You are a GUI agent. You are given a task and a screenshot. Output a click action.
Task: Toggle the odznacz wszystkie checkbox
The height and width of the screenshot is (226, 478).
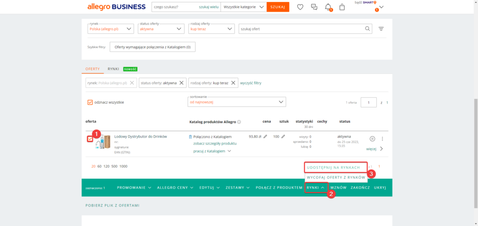tap(90, 102)
